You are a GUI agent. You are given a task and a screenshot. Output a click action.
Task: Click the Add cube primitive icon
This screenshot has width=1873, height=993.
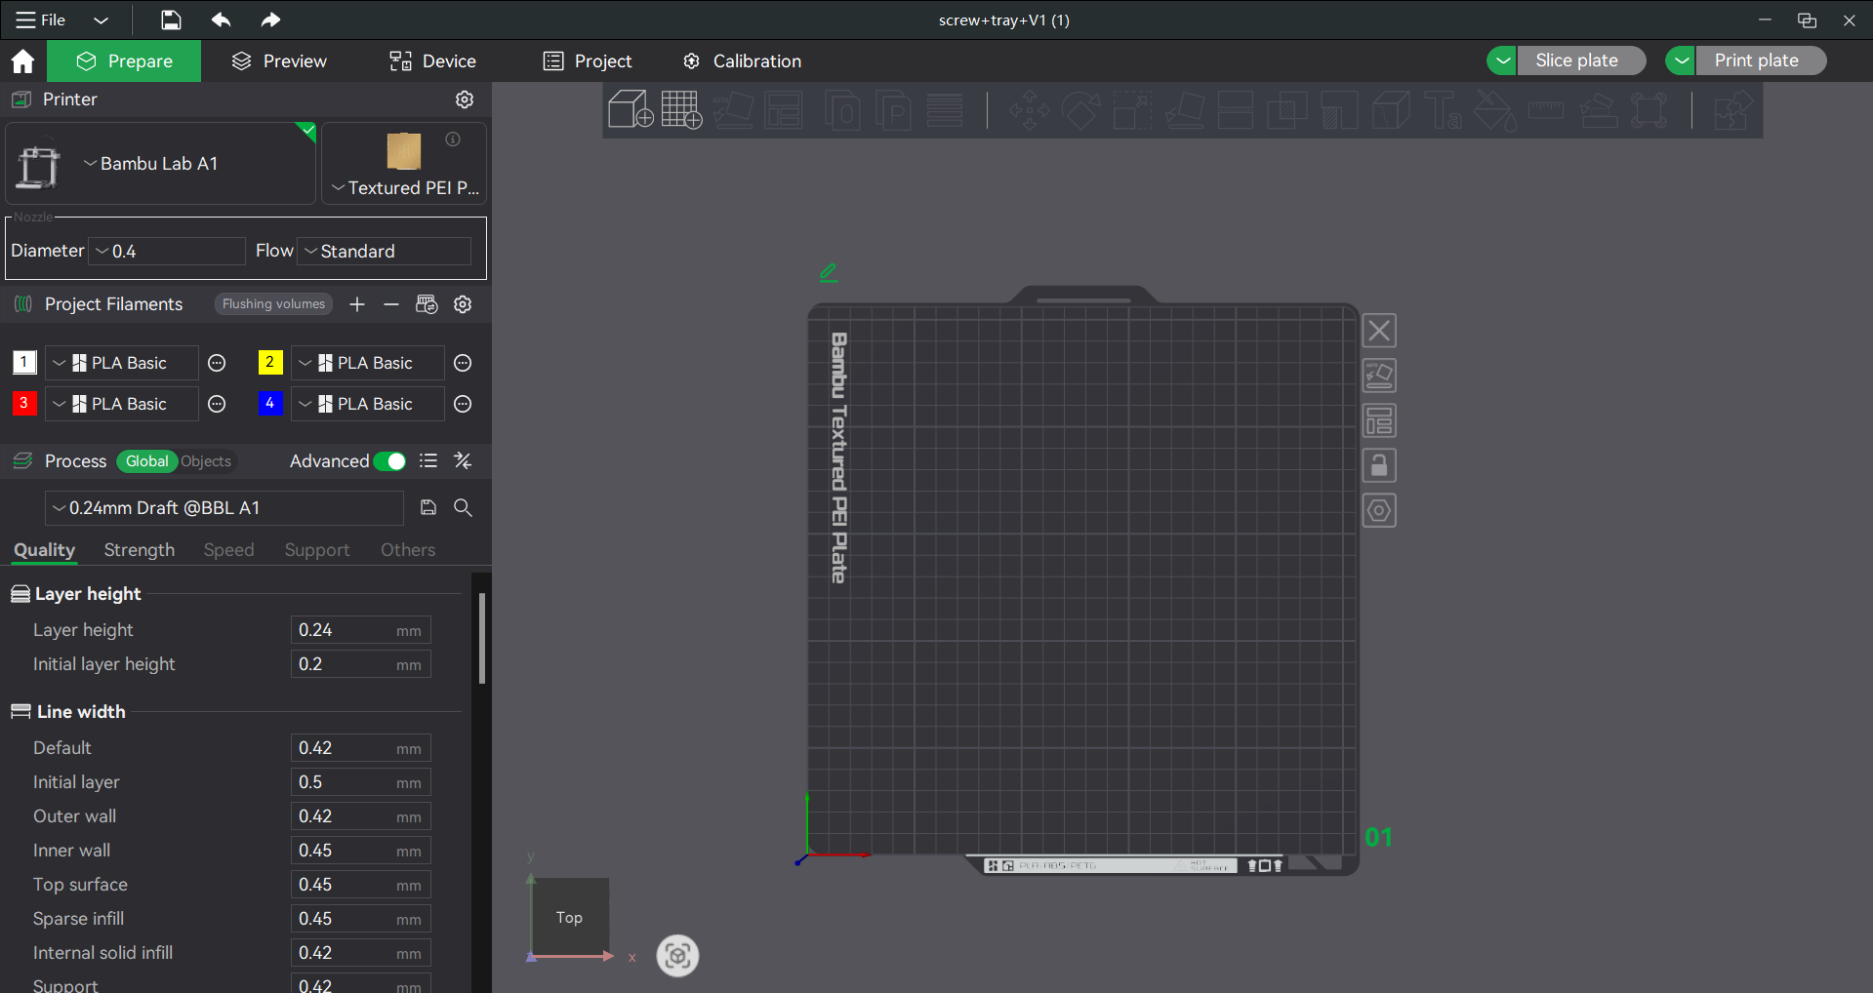click(x=630, y=109)
